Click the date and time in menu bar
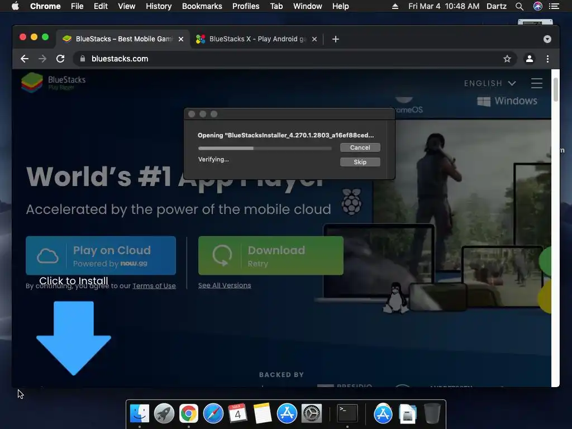Image resolution: width=572 pixels, height=429 pixels. coord(444,6)
